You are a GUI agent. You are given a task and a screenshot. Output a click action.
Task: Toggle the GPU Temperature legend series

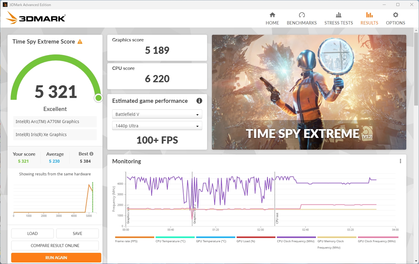(216, 240)
